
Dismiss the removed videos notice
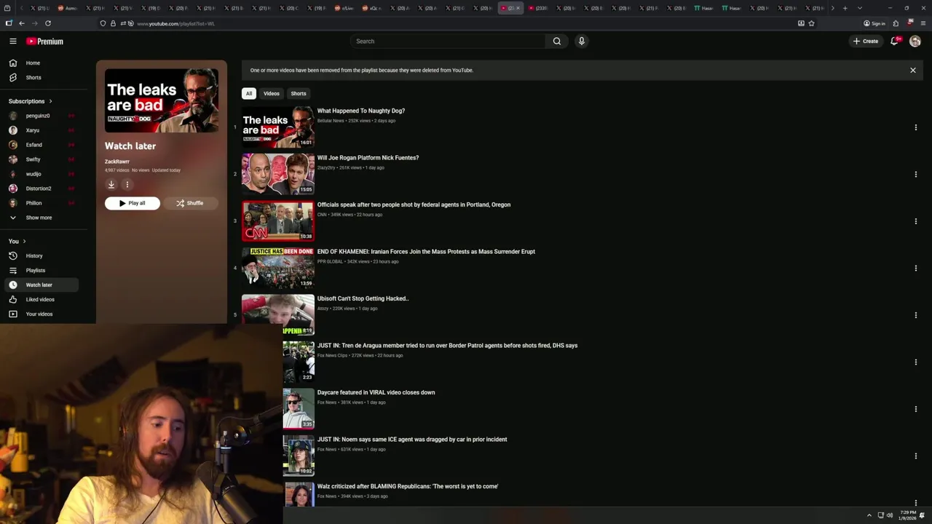pyautogui.click(x=912, y=71)
